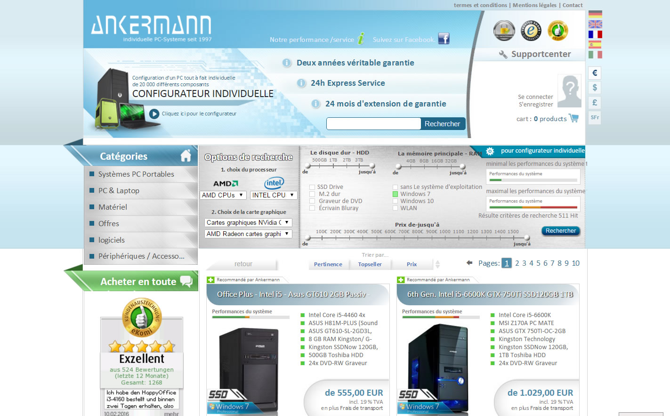Click info icon next to 24h Express Service
Image resolution: width=670 pixels, height=416 pixels.
pyautogui.click(x=301, y=83)
